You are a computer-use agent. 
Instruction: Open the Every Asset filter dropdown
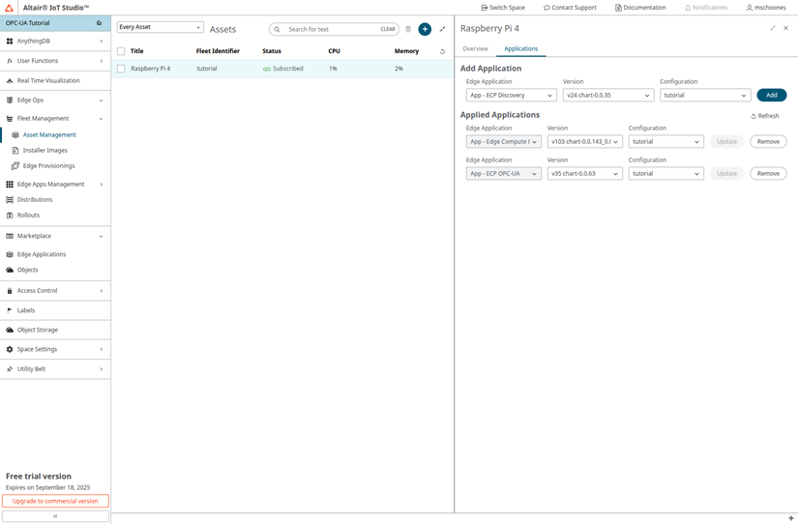[161, 27]
